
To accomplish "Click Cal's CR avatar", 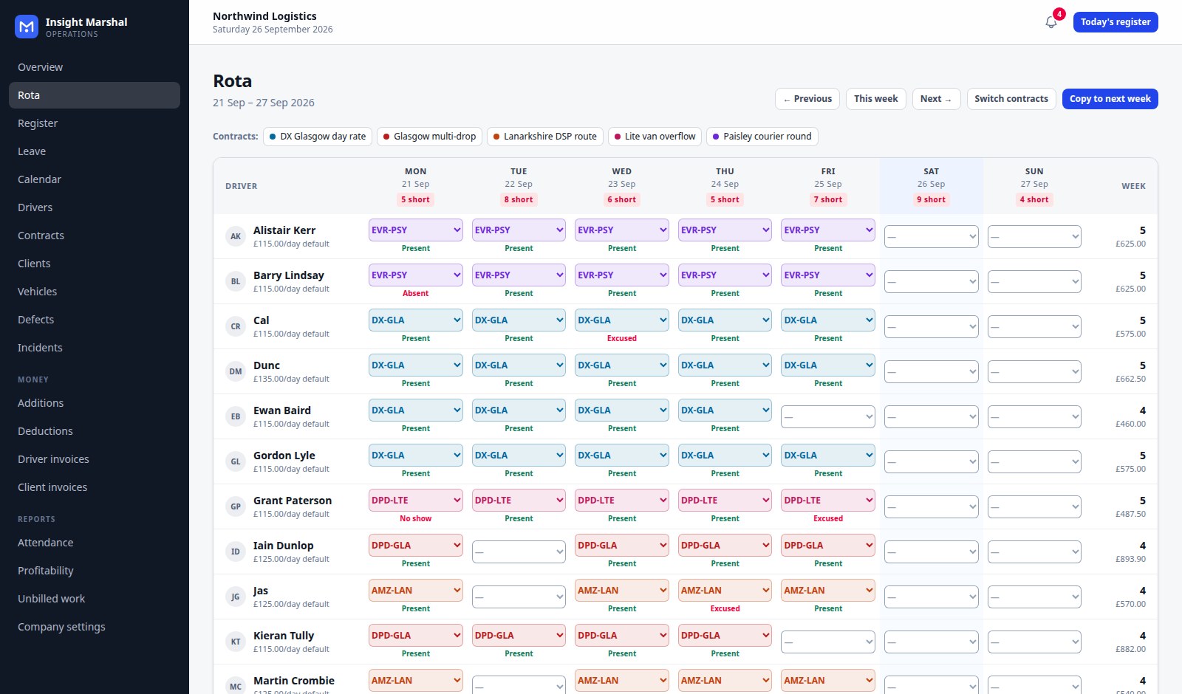I will click(x=236, y=326).
